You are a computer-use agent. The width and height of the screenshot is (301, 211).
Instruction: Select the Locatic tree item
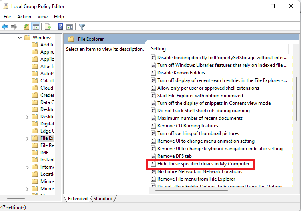click(x=47, y=174)
